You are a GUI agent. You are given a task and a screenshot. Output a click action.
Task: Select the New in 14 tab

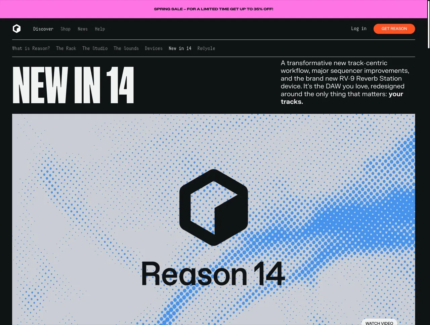[x=180, y=48]
